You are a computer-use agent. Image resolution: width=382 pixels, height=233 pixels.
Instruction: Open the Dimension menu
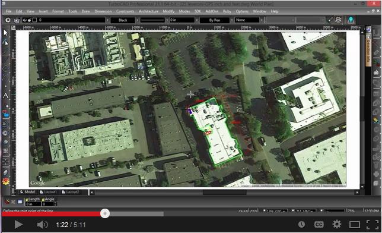tap(103, 11)
